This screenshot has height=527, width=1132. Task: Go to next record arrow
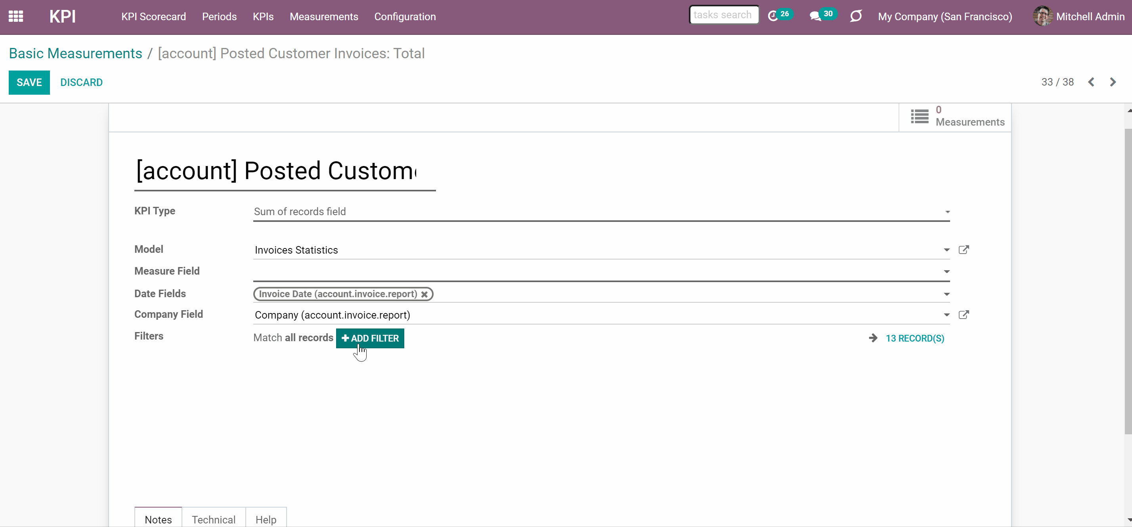tap(1113, 82)
